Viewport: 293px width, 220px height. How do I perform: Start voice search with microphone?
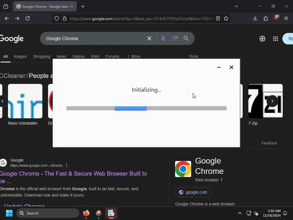(x=163, y=38)
